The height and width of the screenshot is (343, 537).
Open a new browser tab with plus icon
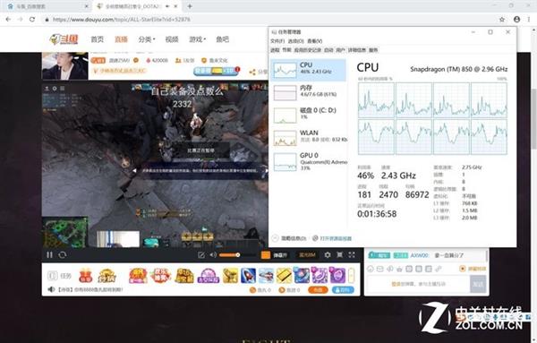(x=190, y=6)
